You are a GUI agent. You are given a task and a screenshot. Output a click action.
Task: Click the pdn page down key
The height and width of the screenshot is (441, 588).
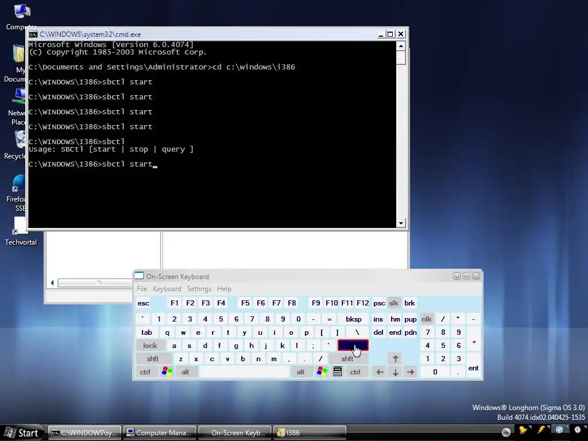point(410,332)
